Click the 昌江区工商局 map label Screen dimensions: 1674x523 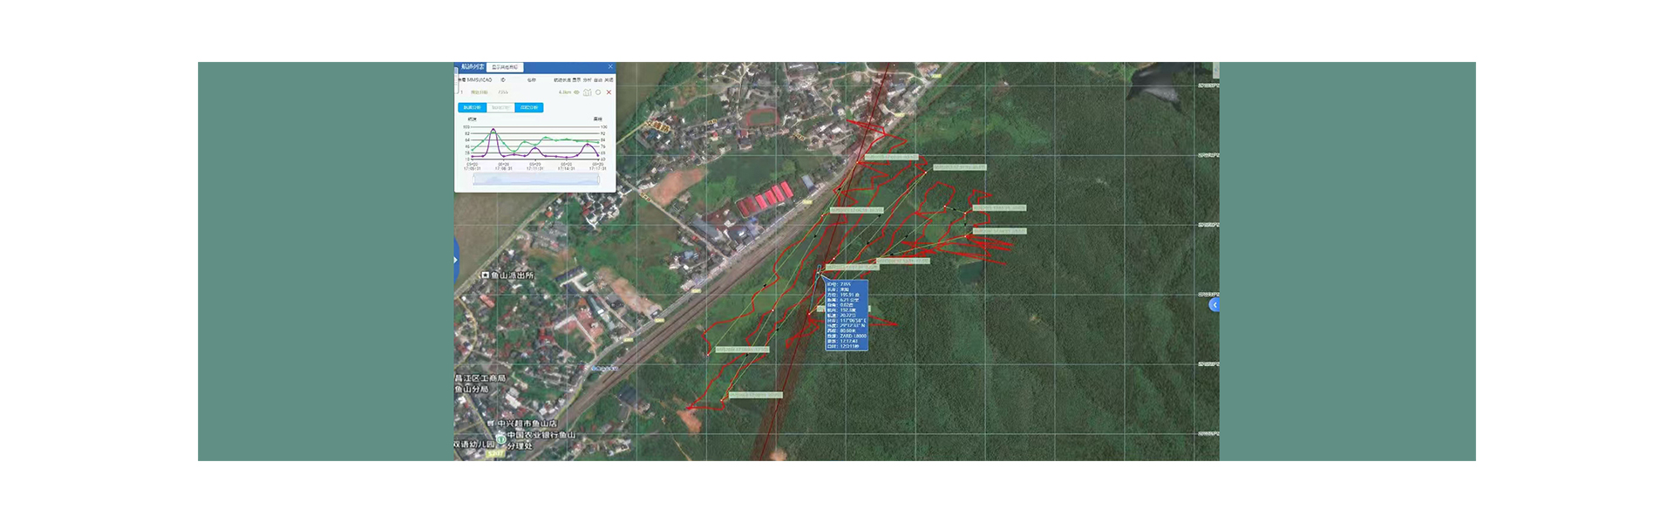(x=480, y=378)
